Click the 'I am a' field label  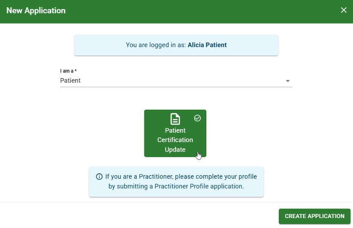click(67, 71)
